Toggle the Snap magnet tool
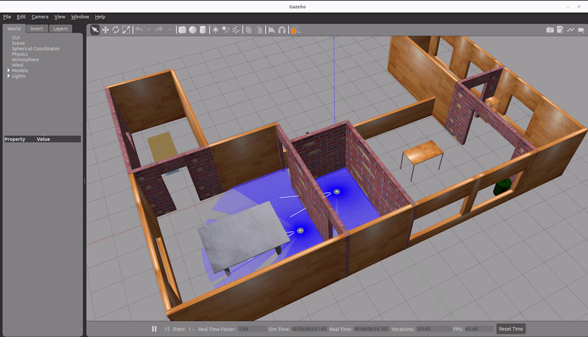 pos(282,30)
